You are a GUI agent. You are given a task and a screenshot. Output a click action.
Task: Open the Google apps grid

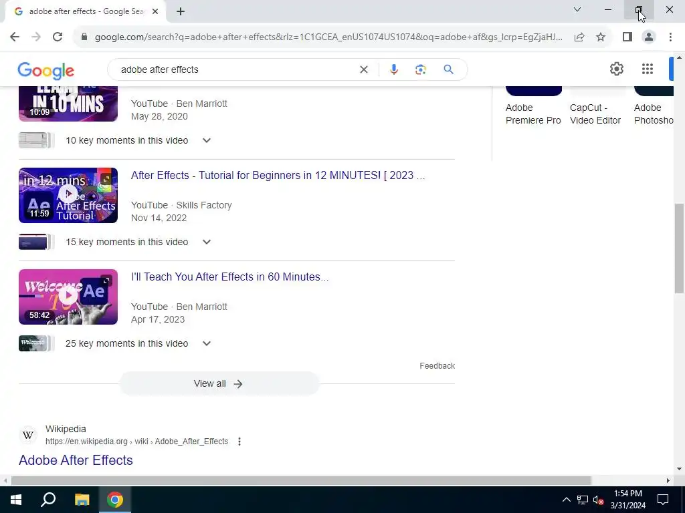[x=648, y=69]
